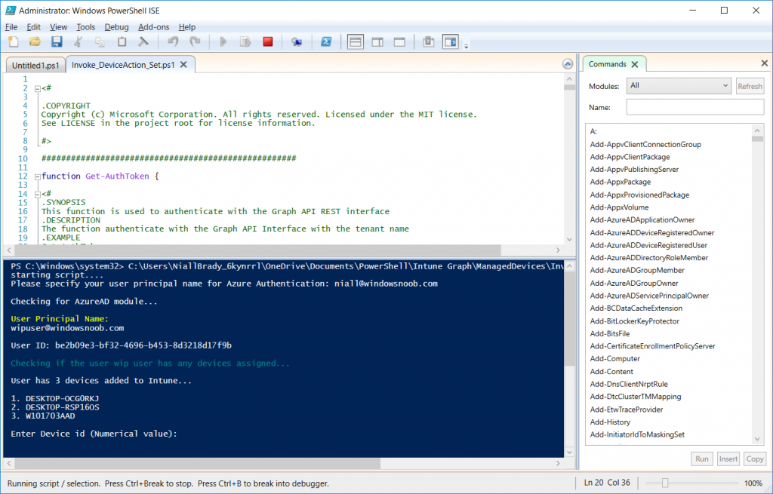This screenshot has height=494, width=773.
Task: Select the Invoke_DeviceAction_Set.ps1 tab
Action: point(123,65)
